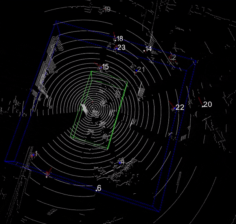Select the gray vehicle point cluster inside green box
The width and height of the screenshot is (236, 224).
[84, 109]
